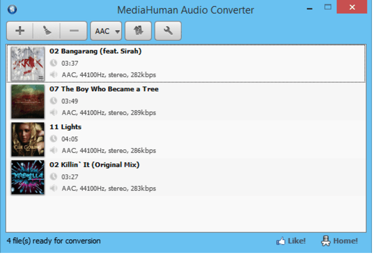
Task: Click speaker icon next to 289kbps info
Action: tap(54, 112)
